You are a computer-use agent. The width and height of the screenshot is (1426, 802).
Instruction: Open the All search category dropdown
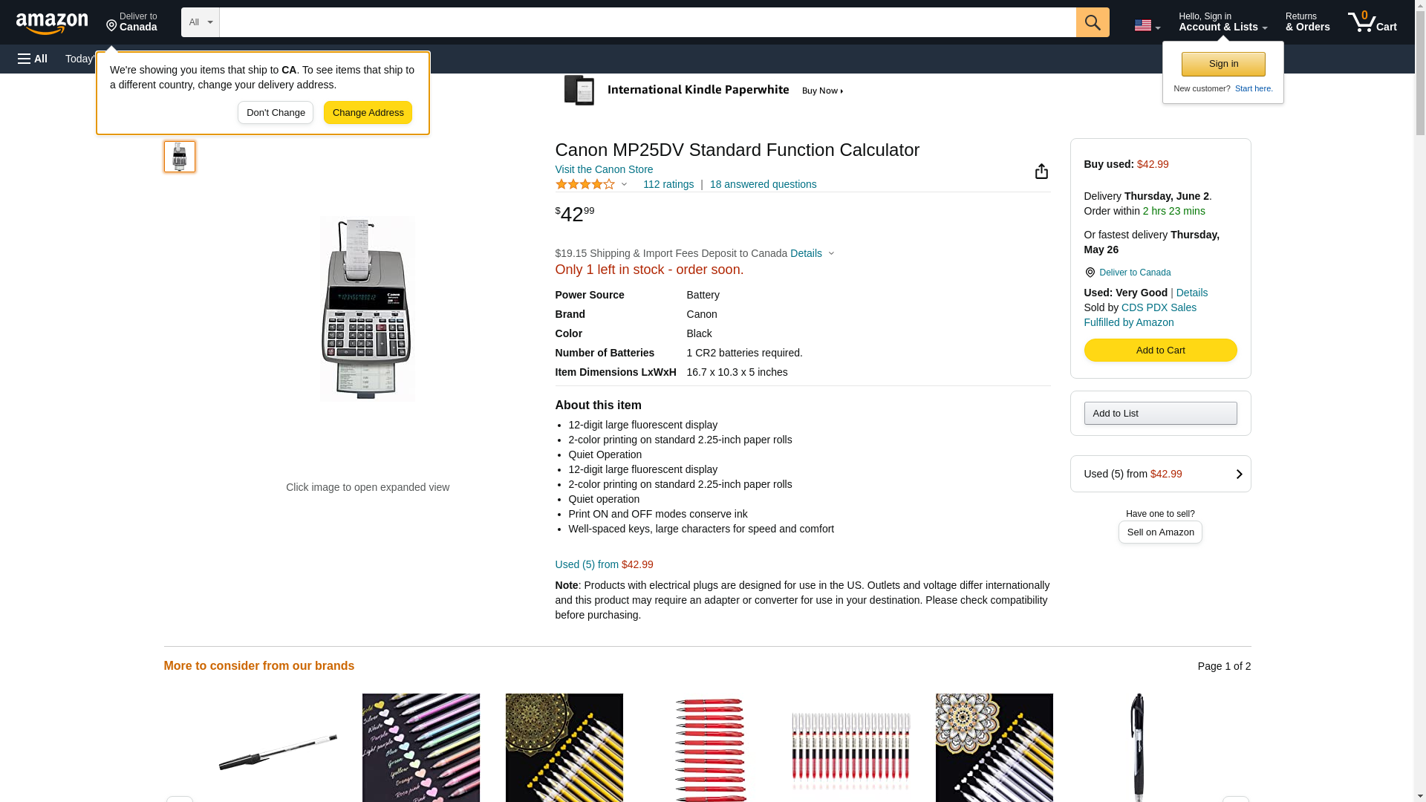tap(200, 22)
